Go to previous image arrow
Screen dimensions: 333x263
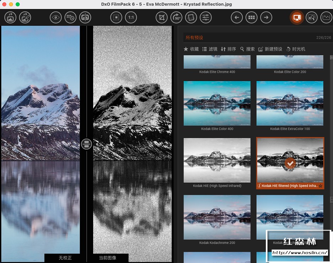coord(237,17)
